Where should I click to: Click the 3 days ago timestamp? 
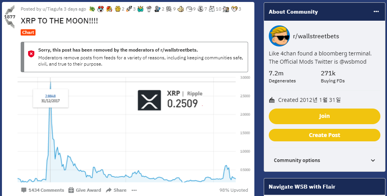tap(75, 9)
